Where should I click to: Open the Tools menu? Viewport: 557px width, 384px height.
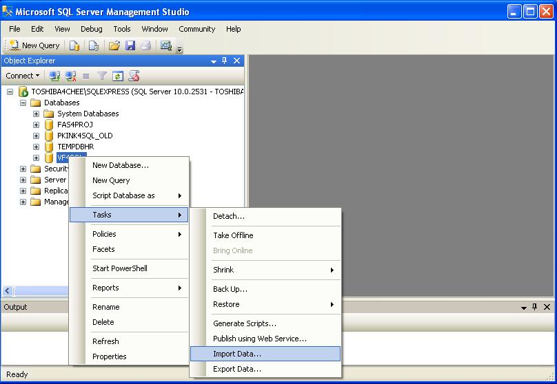[x=122, y=29]
